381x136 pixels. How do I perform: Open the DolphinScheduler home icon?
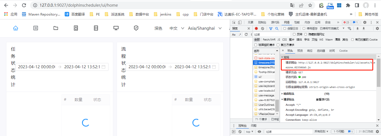16,28
